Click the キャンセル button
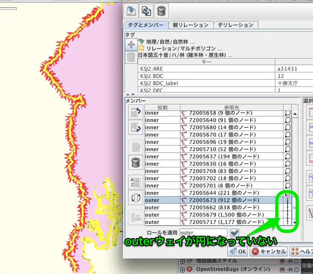 [269, 251]
